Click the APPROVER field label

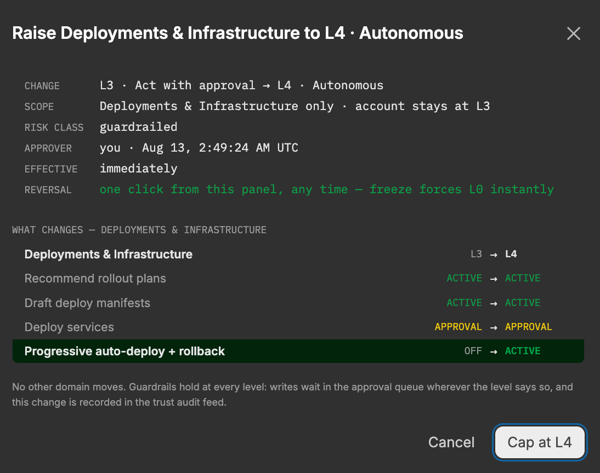48,148
